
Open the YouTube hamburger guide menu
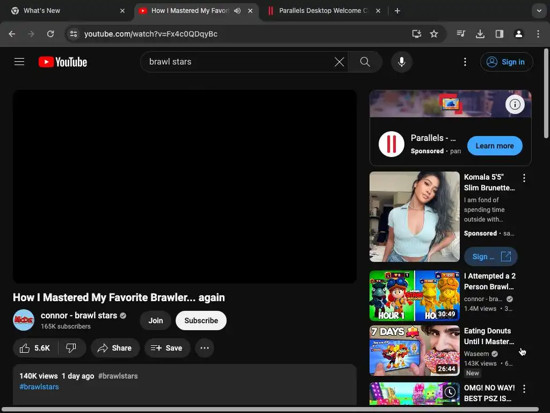pos(19,62)
